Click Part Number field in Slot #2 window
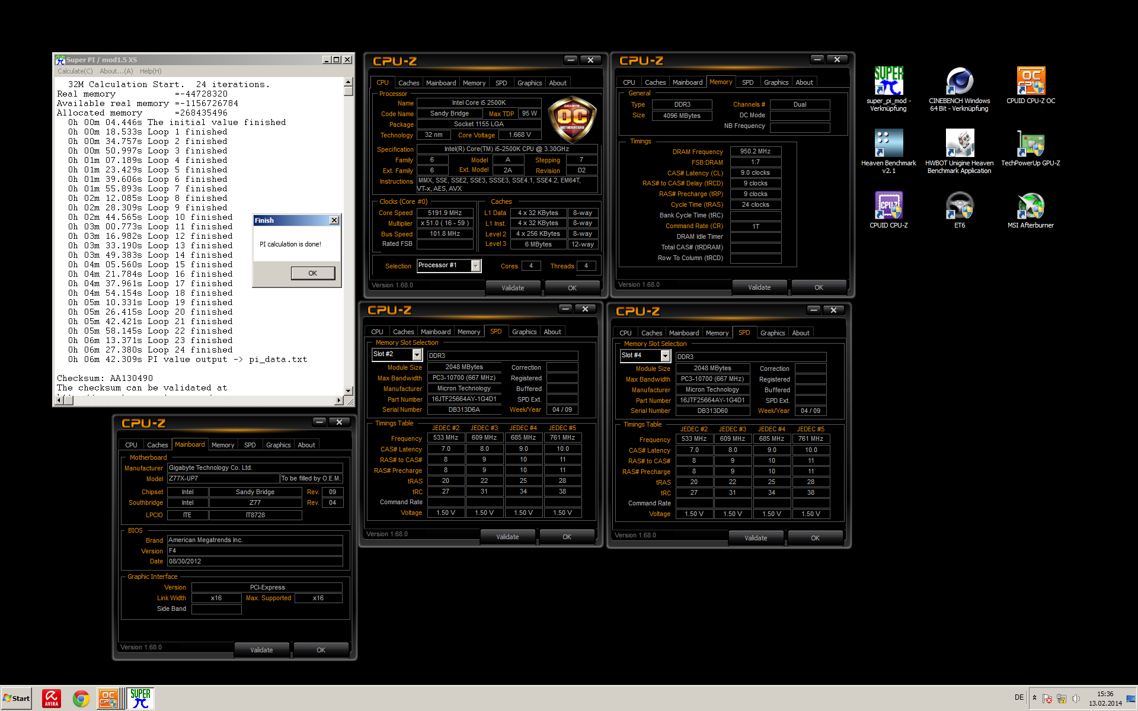 coord(464,399)
